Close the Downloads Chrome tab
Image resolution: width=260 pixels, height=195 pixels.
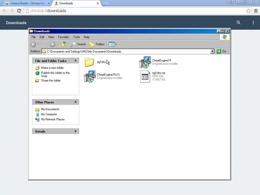coord(98,3)
